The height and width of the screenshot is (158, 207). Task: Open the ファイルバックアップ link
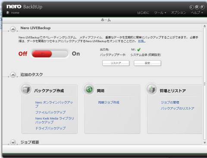pyautogui.click(x=50, y=112)
